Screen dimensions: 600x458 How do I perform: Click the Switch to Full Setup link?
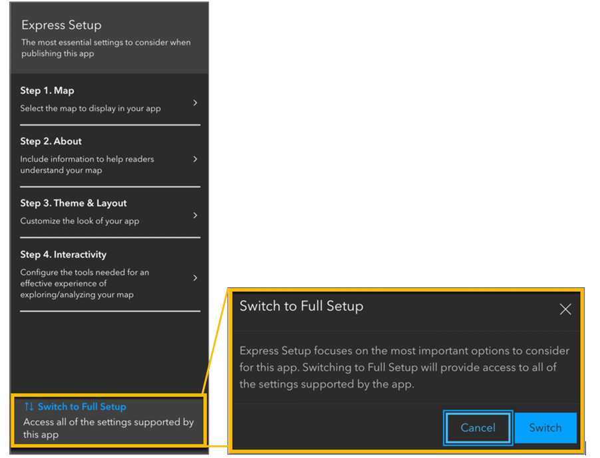(x=82, y=406)
